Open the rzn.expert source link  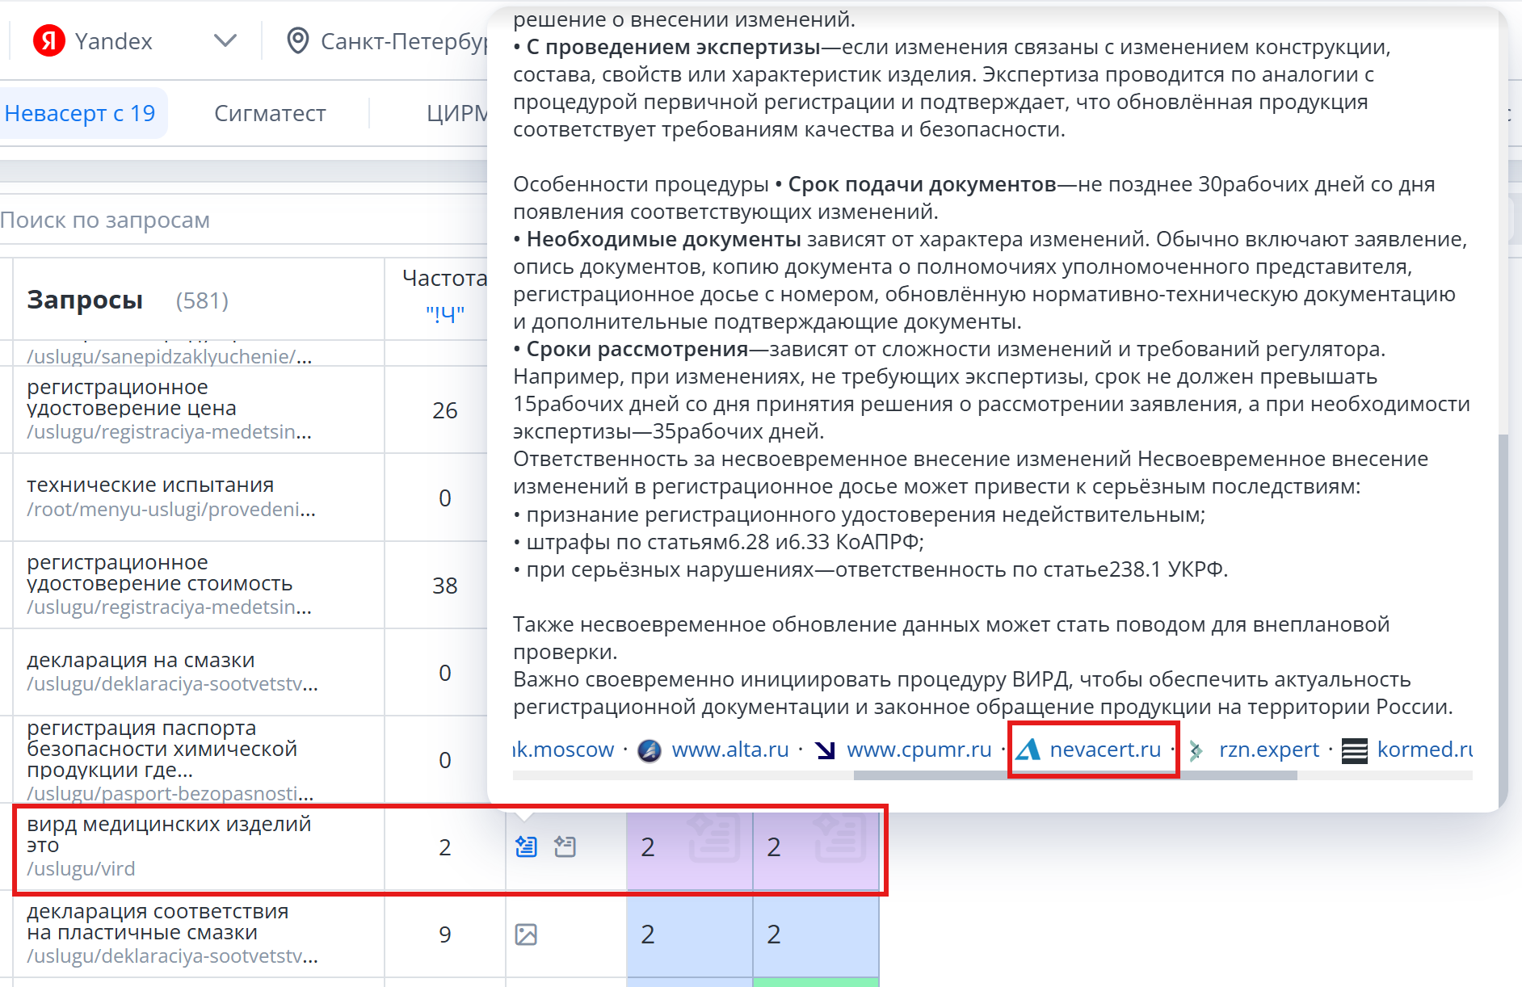1269,750
